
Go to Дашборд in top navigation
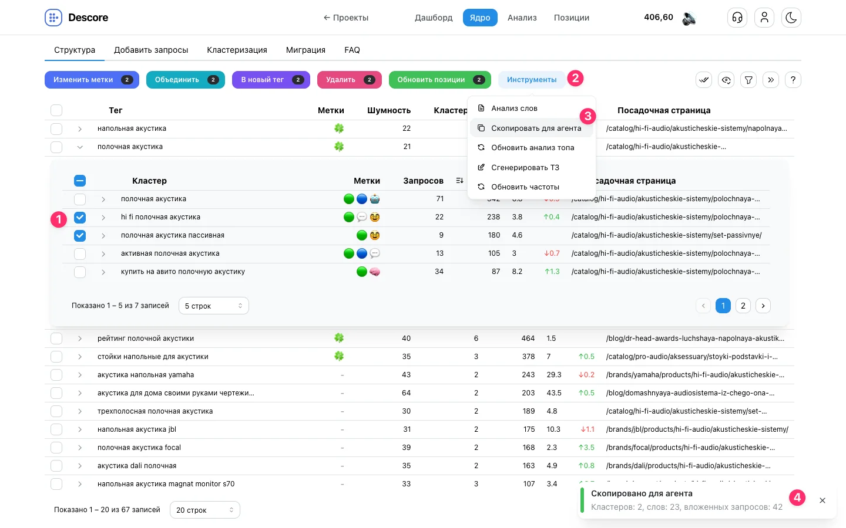[x=434, y=18]
